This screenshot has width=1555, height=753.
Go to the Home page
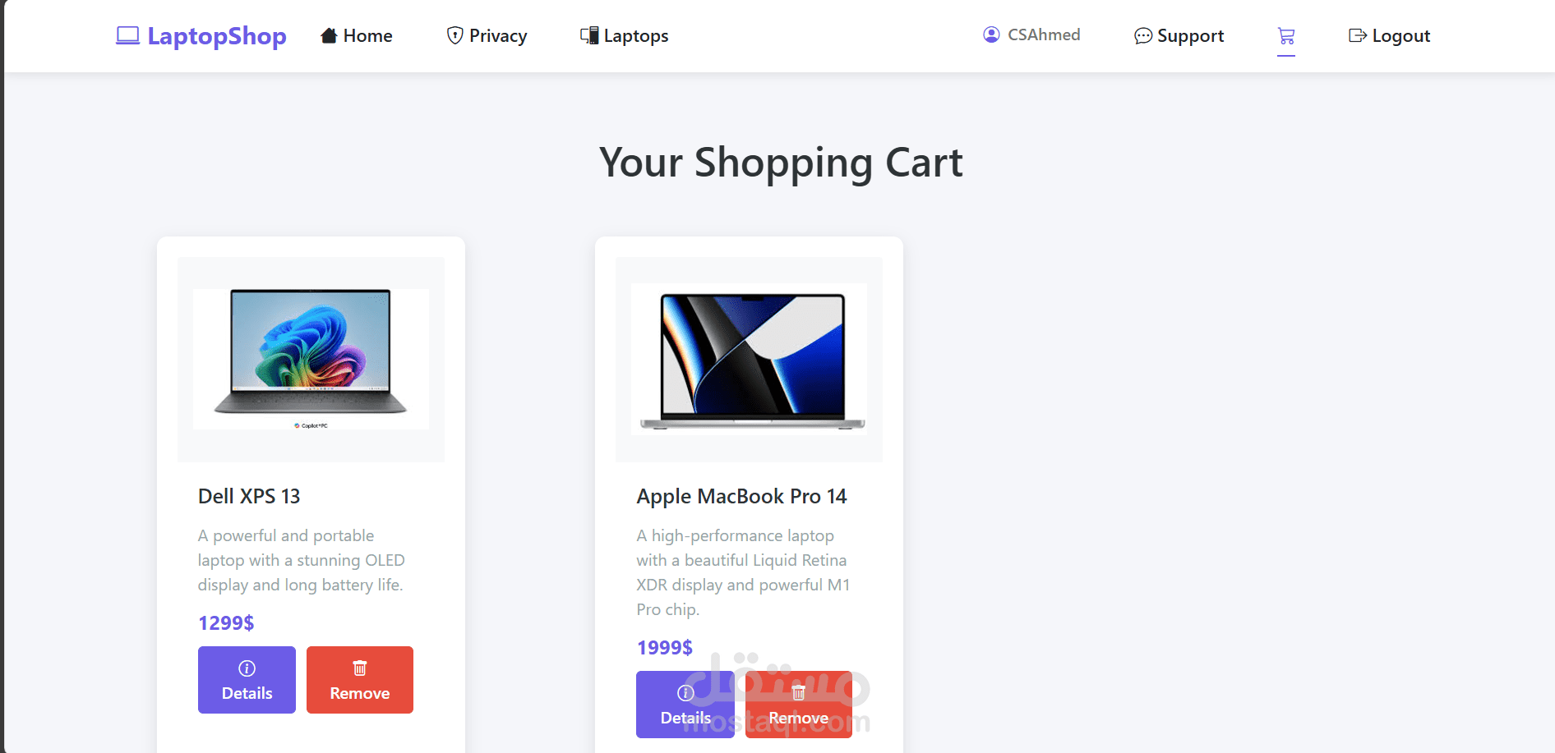(357, 35)
